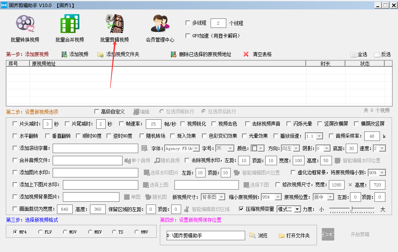Screen dimensions: 398x252
Task: Click the 随机音频 music note icon
Action: click(157, 161)
